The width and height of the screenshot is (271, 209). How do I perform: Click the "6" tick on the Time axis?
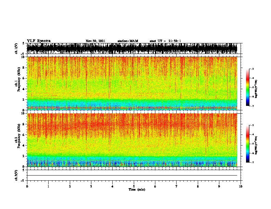pos(155,186)
